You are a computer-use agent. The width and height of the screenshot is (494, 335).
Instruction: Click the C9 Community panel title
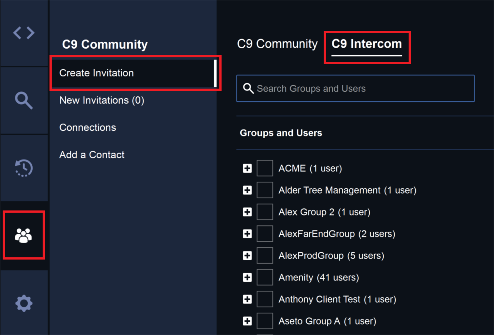click(105, 45)
